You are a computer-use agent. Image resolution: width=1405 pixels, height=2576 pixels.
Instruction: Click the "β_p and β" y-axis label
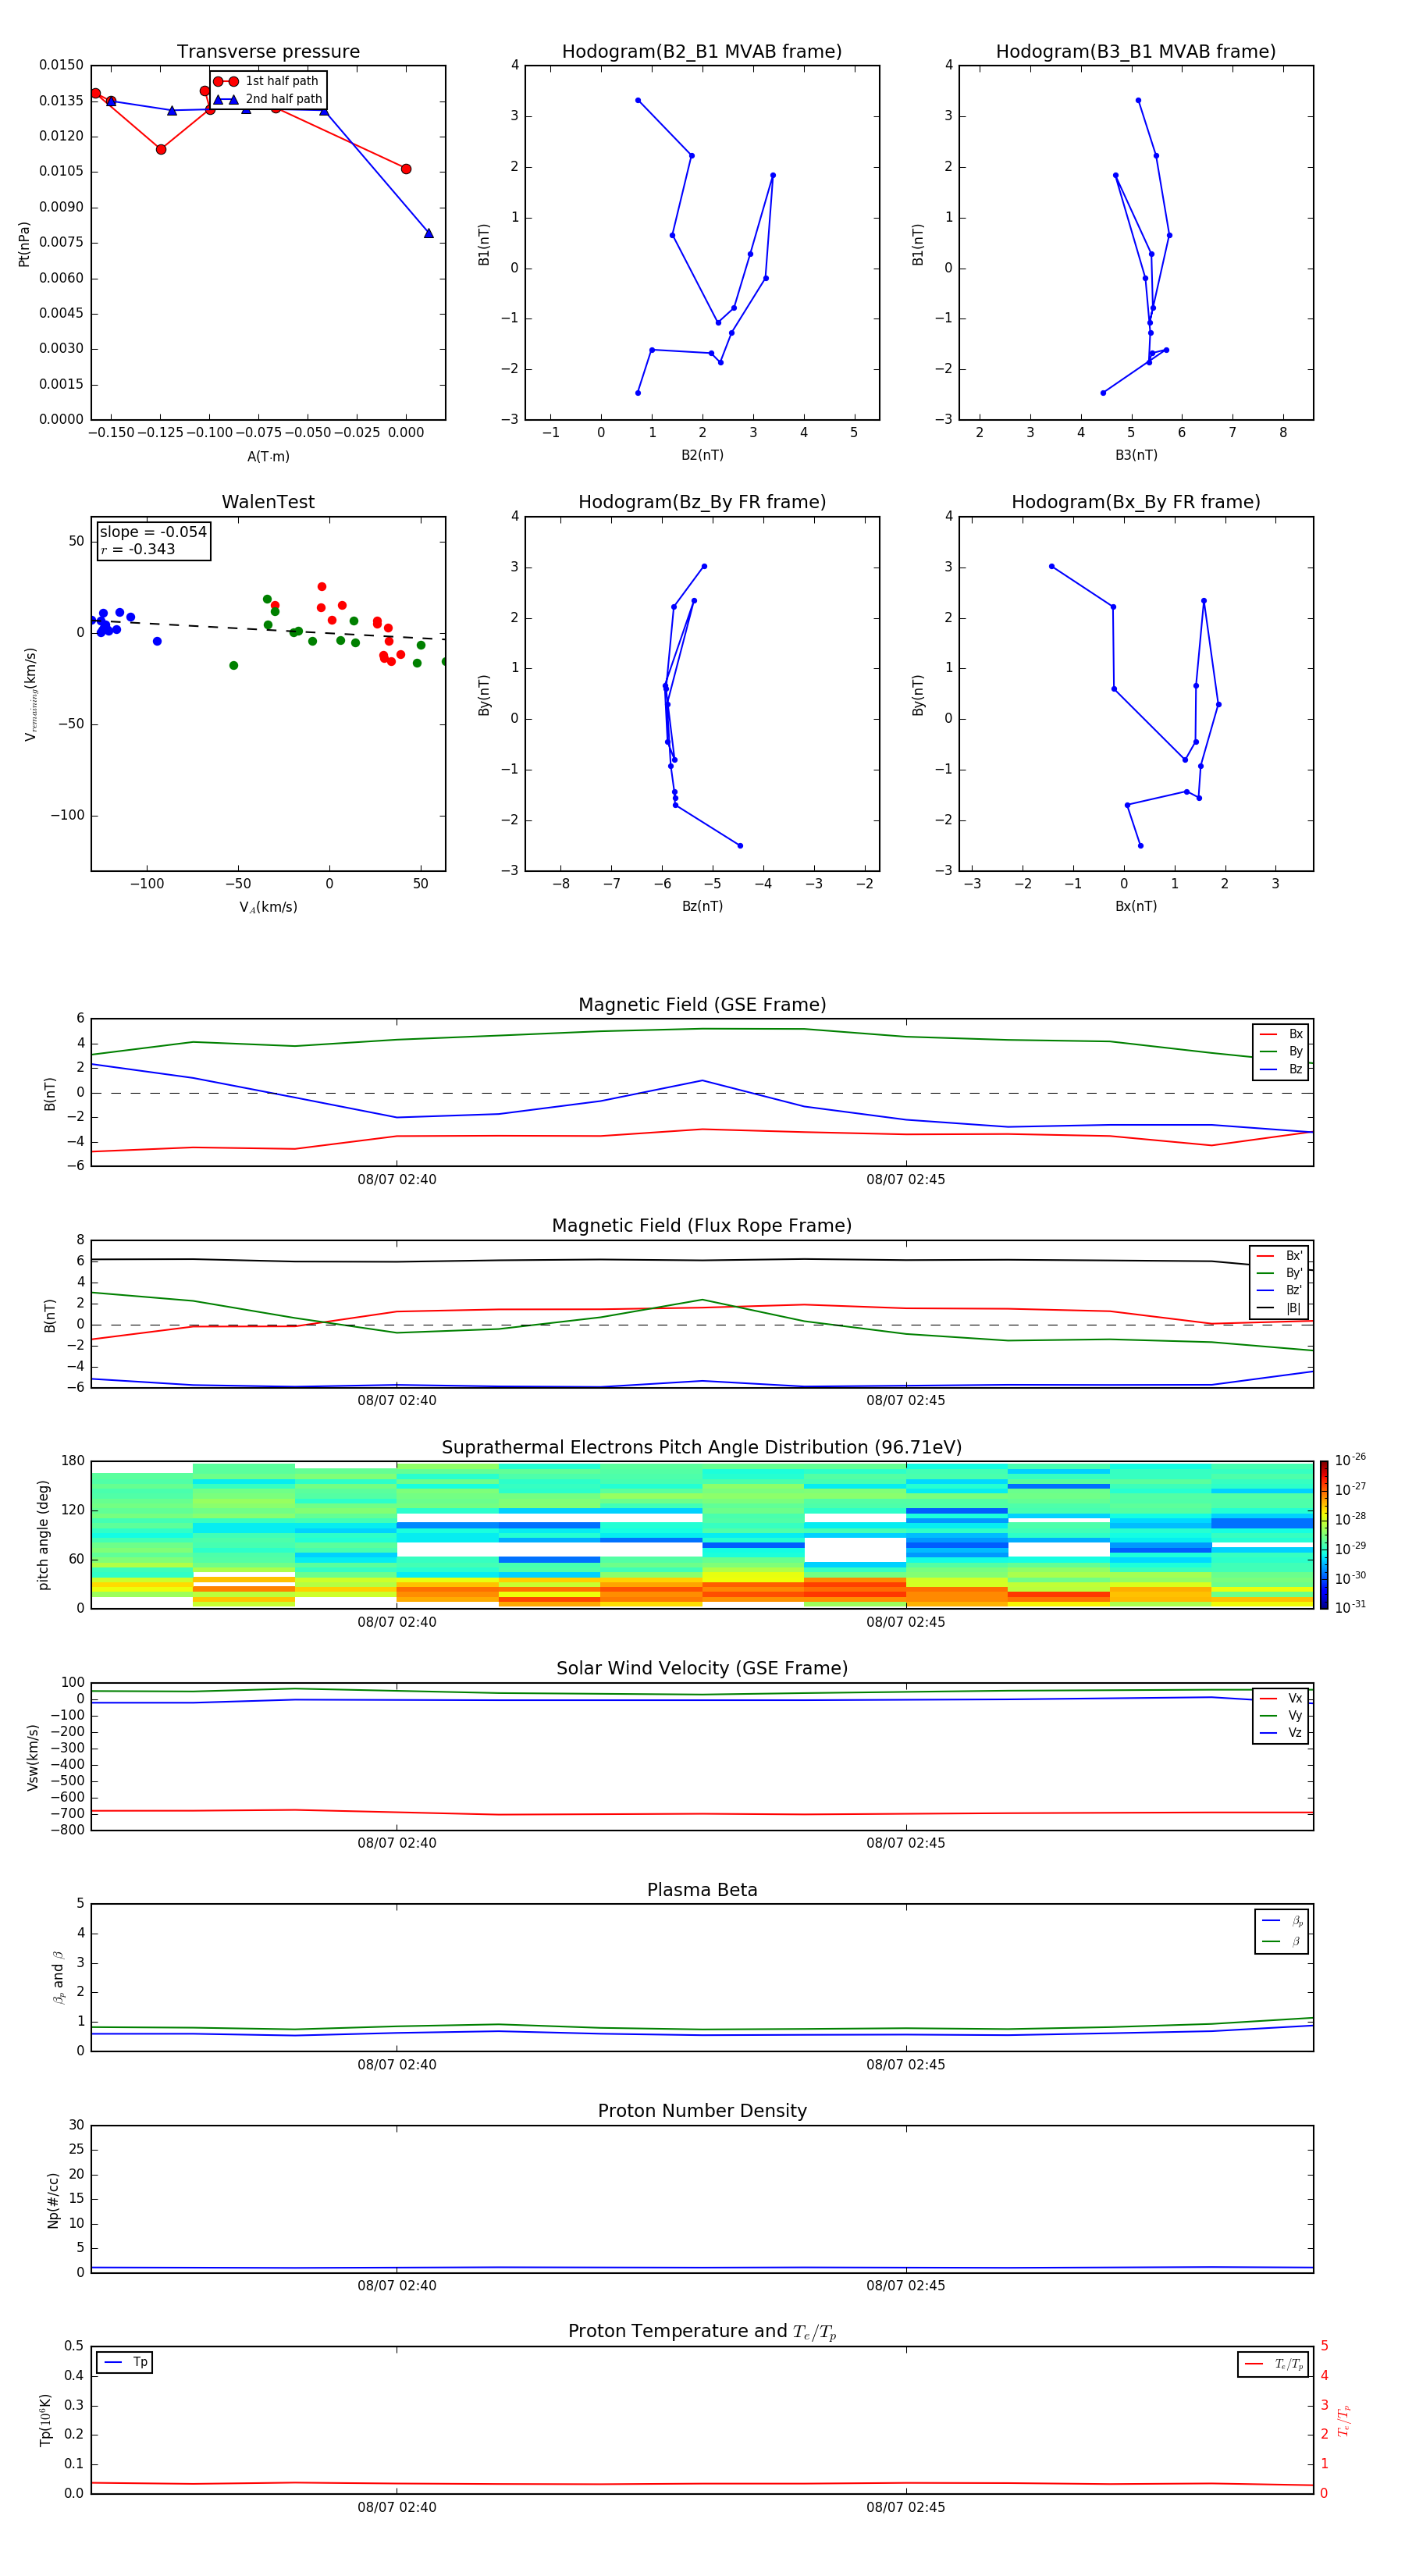pos(58,1978)
